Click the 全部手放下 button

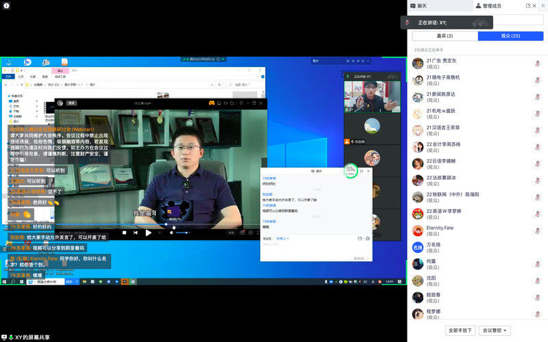pos(460,330)
